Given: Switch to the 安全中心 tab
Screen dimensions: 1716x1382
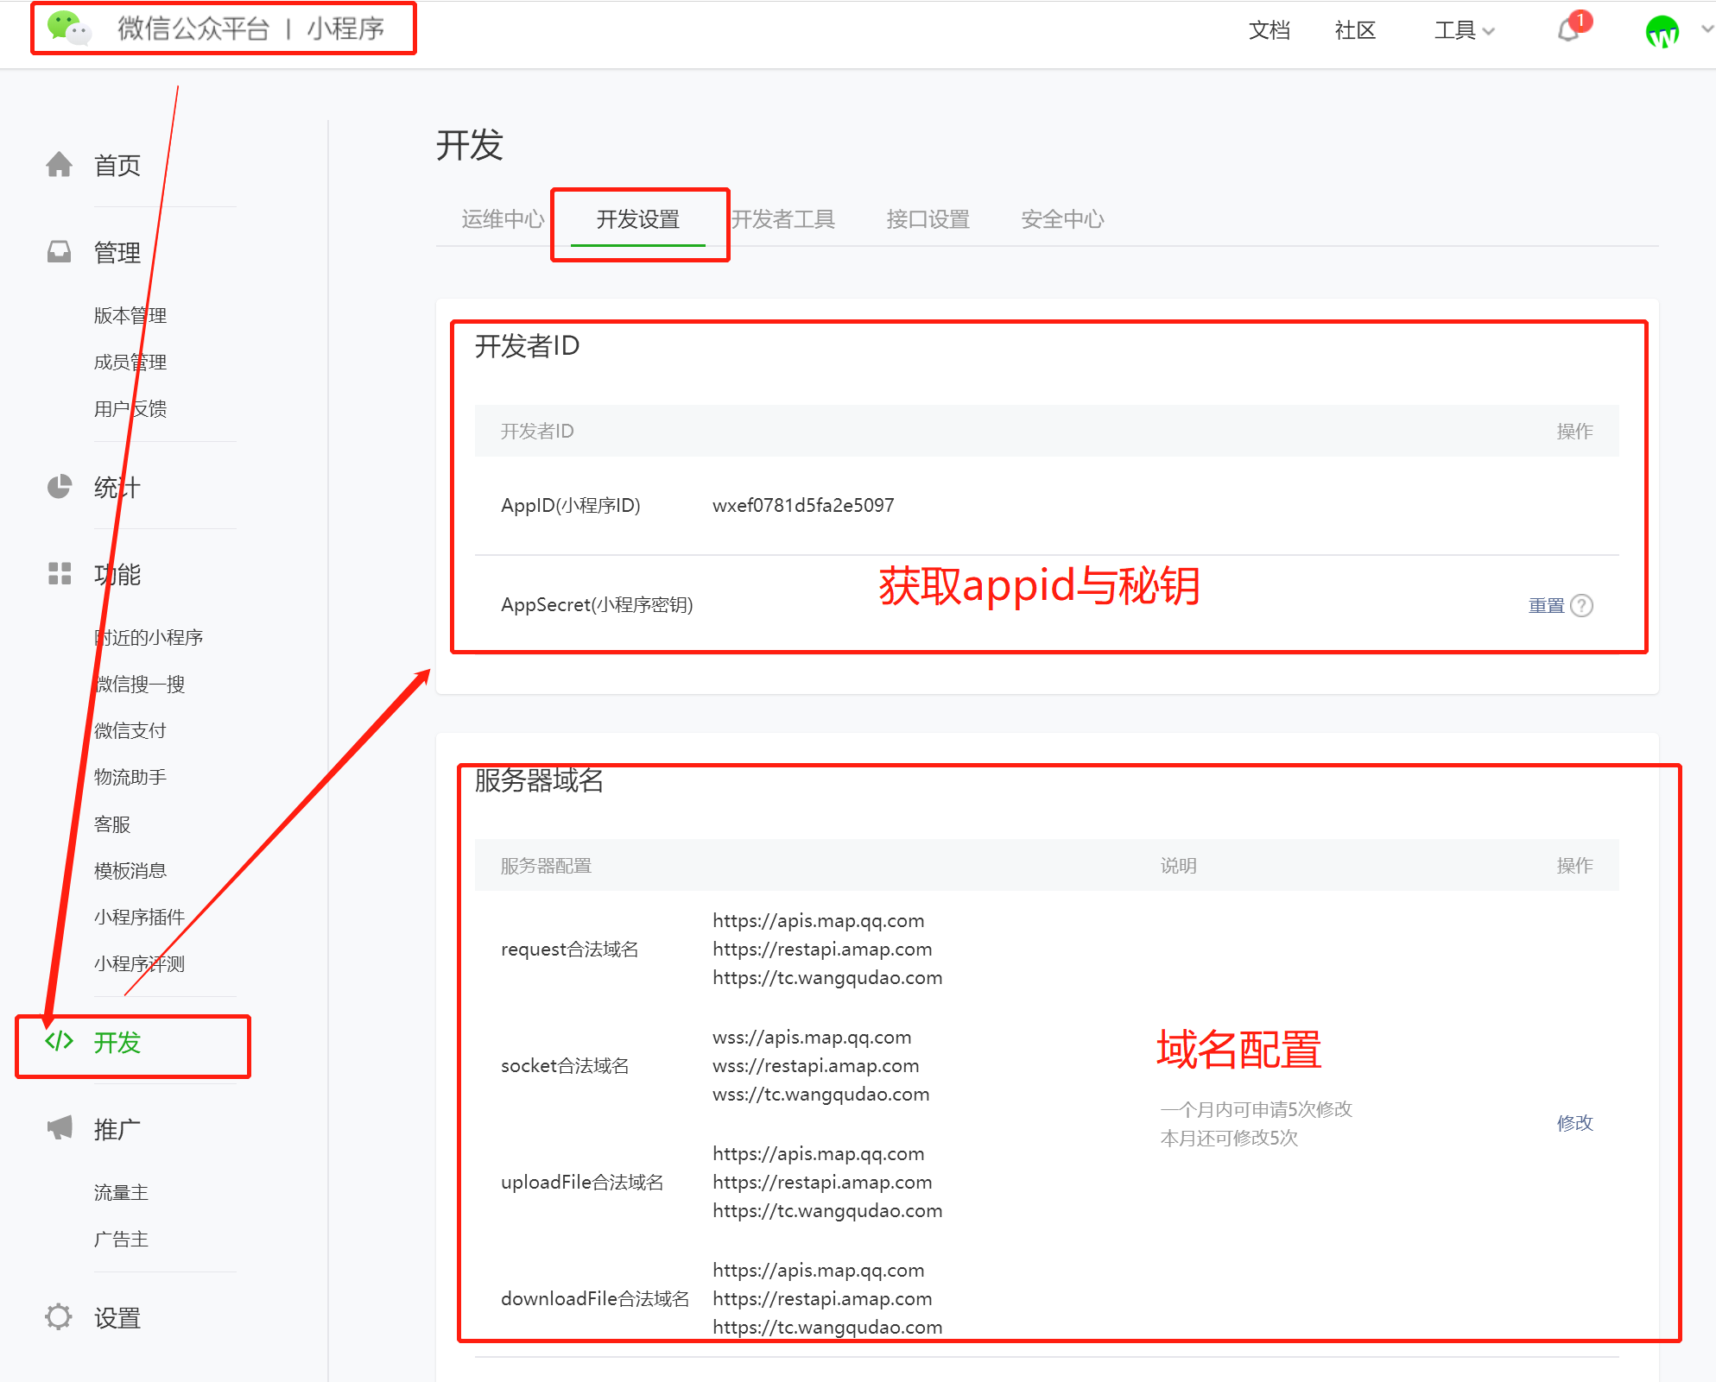Looking at the screenshot, I should pyautogui.click(x=1062, y=219).
